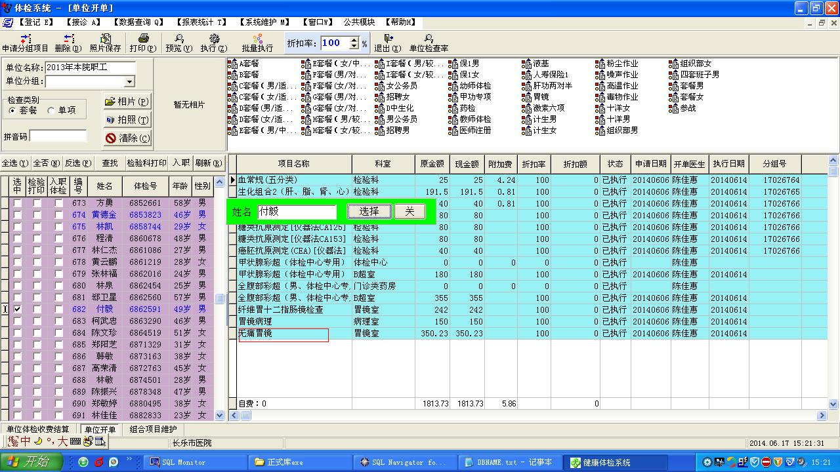Viewport: 840px width, 472px height.
Task: Open the 系统维护 menu
Action: (x=264, y=22)
